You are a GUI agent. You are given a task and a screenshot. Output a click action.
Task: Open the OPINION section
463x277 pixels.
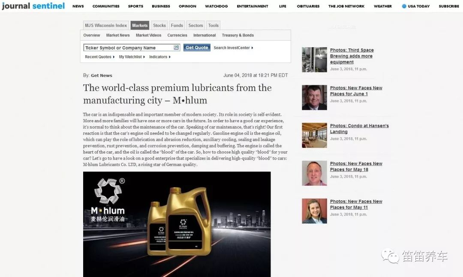click(187, 6)
